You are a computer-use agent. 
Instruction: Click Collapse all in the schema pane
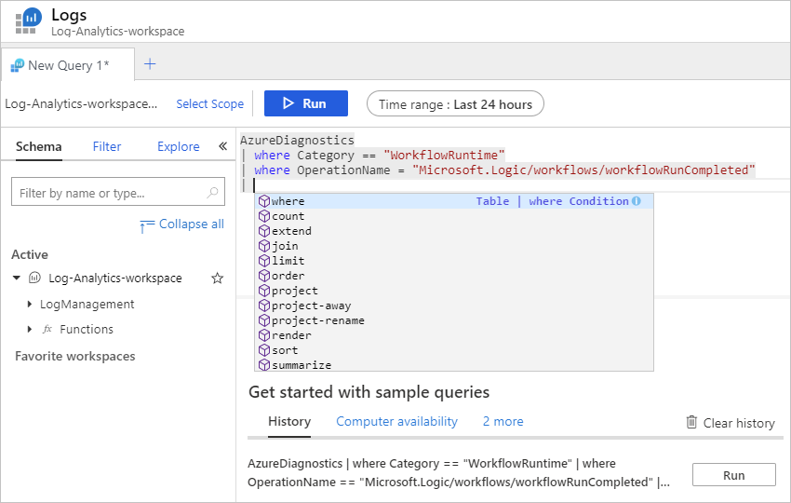[191, 224]
